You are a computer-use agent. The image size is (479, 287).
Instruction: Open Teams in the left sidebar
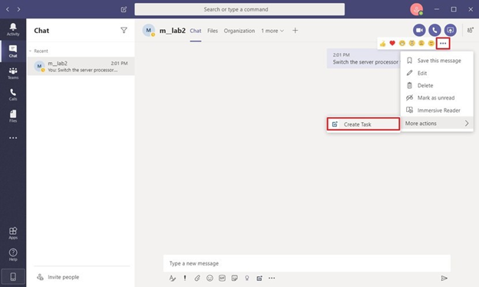[x=13, y=73]
